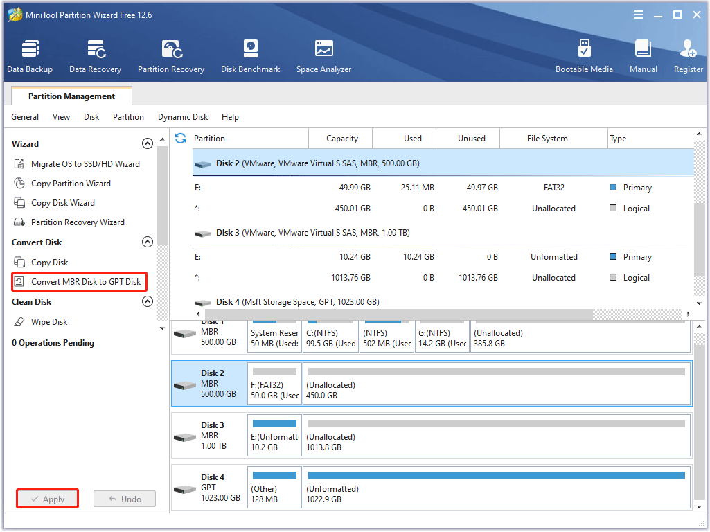Collapse the Convert Disk section

click(147, 242)
